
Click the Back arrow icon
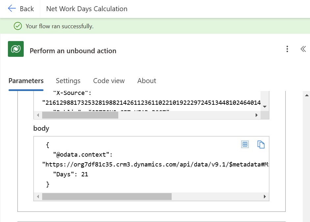(12, 9)
